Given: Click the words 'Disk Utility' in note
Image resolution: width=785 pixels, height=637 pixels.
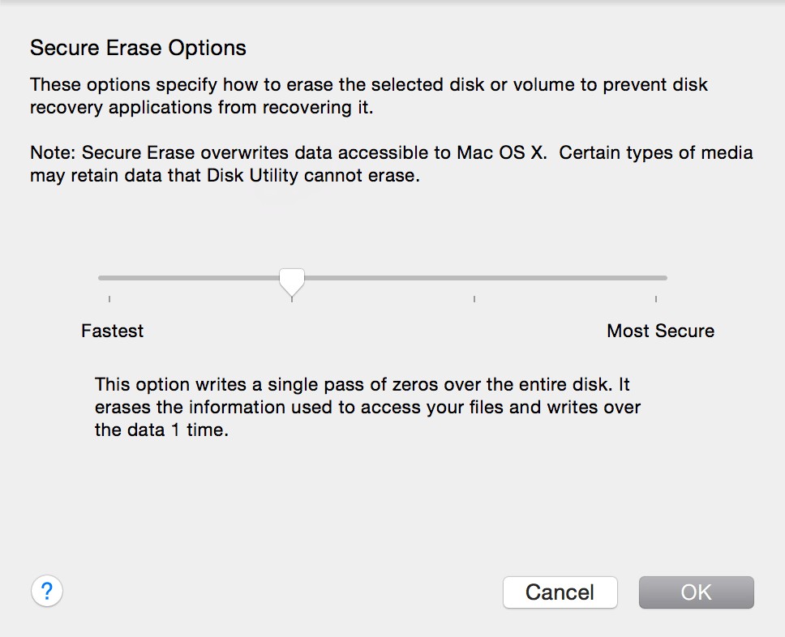Looking at the screenshot, I should (x=252, y=176).
